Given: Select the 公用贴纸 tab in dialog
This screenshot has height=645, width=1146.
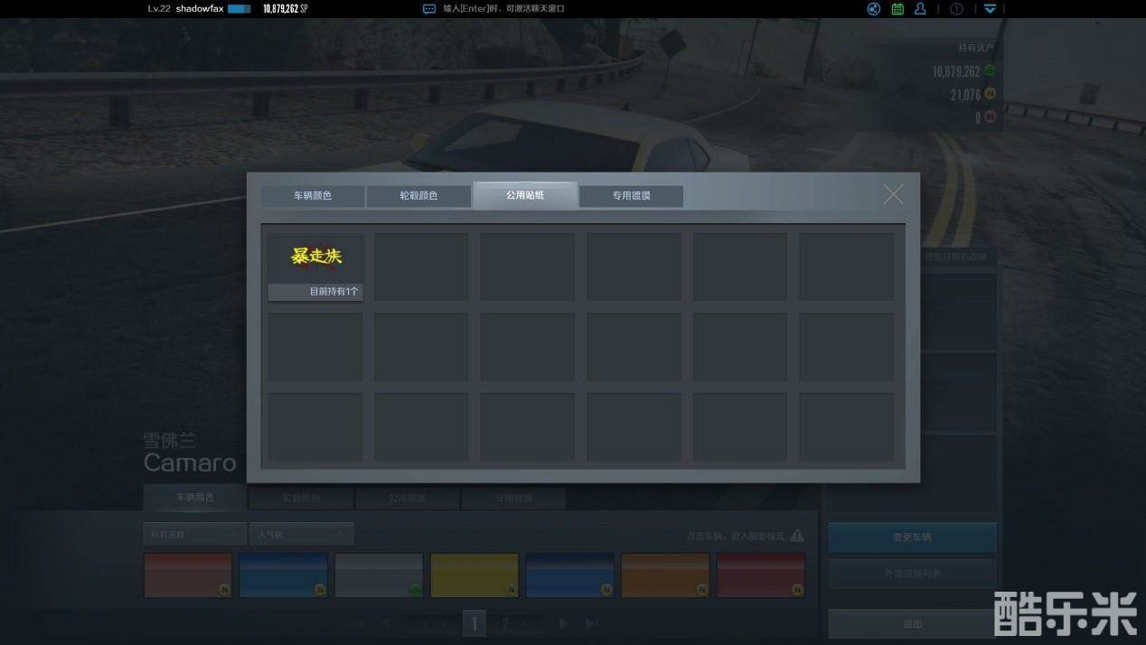Looking at the screenshot, I should [525, 194].
